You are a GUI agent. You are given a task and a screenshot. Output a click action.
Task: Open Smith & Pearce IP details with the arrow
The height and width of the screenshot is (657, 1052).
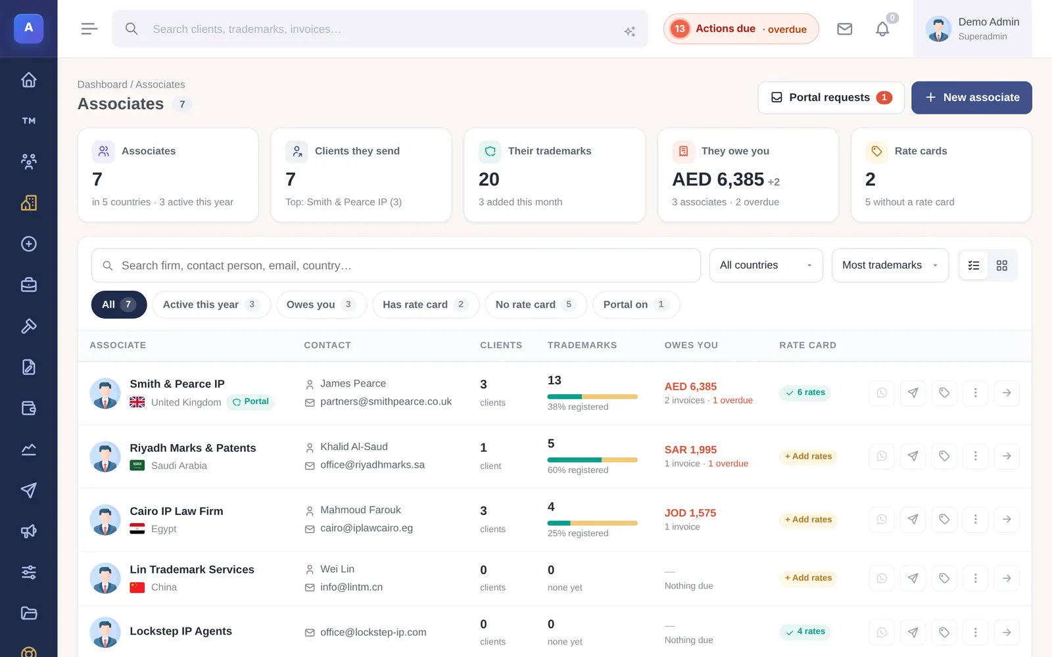tap(1007, 393)
